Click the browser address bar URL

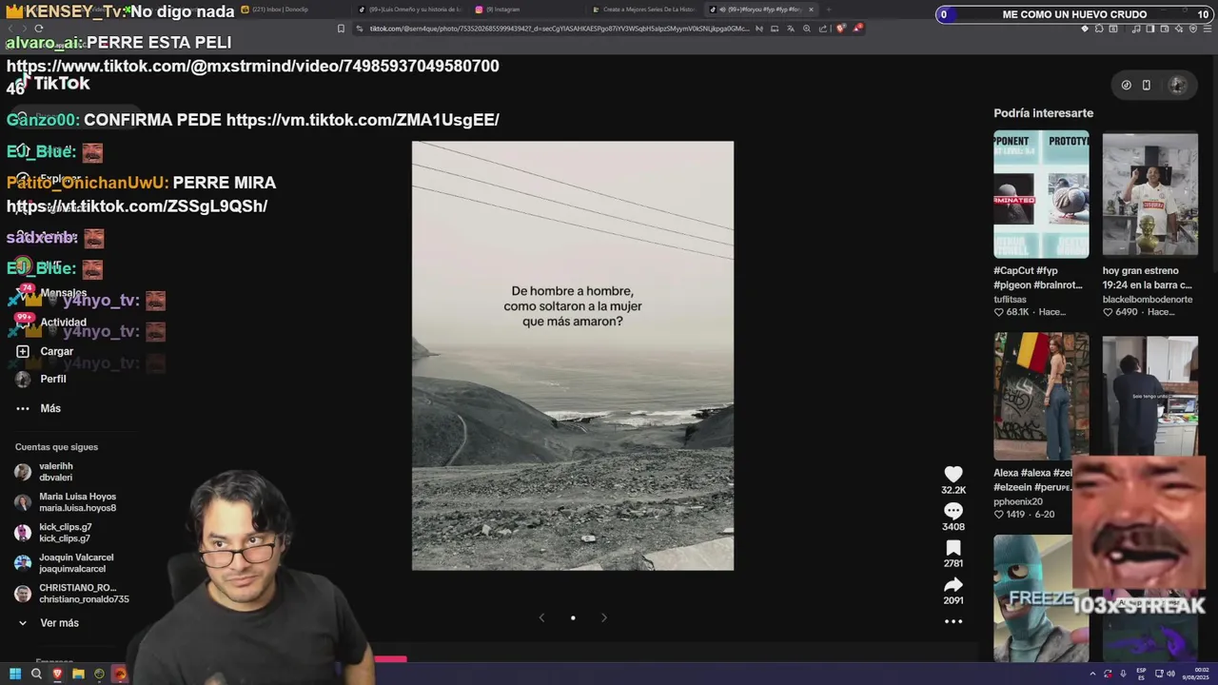point(559,29)
